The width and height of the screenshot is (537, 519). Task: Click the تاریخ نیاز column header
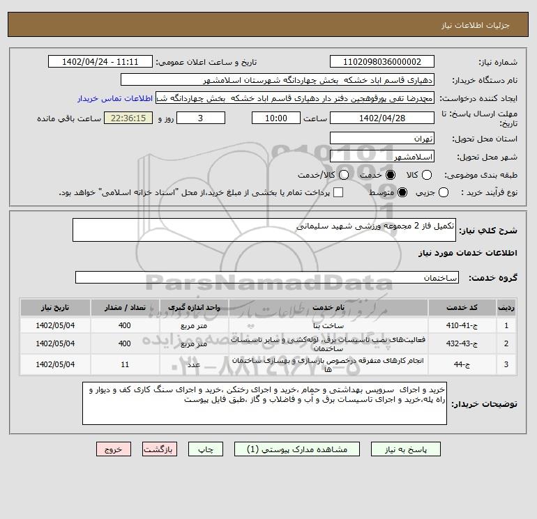pyautogui.click(x=55, y=307)
